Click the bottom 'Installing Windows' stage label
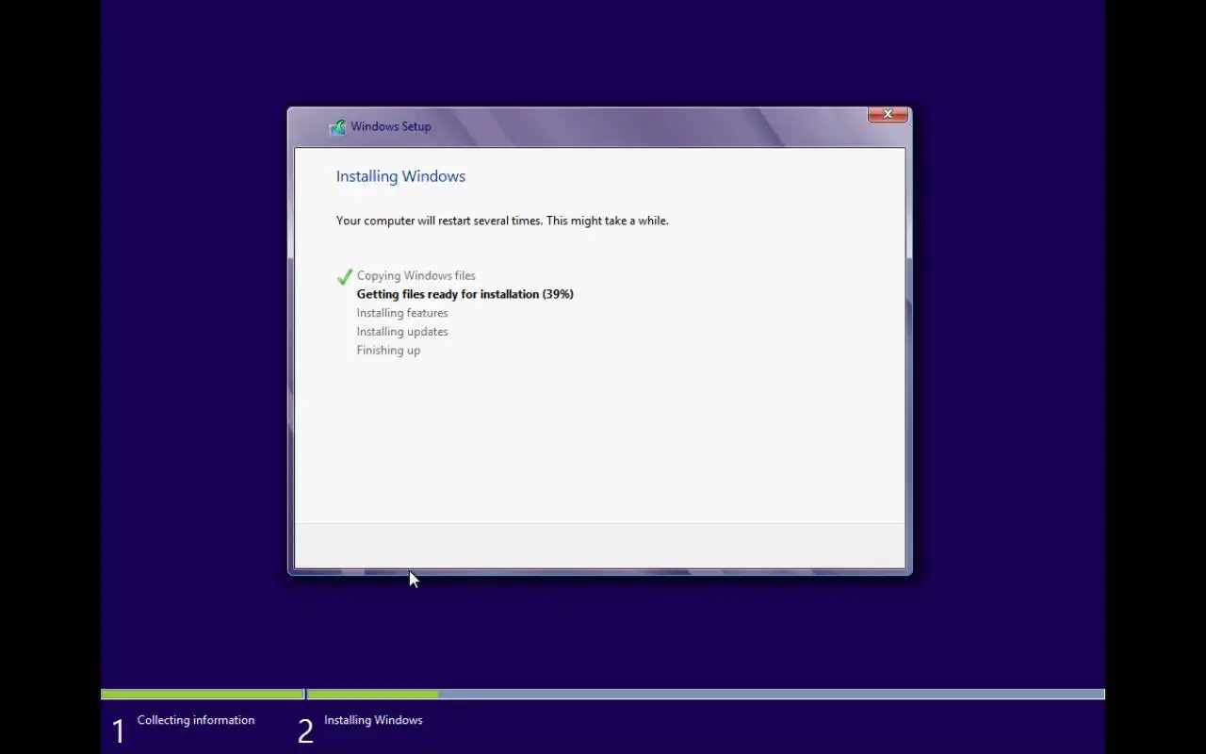The image size is (1206, 754). click(x=373, y=720)
